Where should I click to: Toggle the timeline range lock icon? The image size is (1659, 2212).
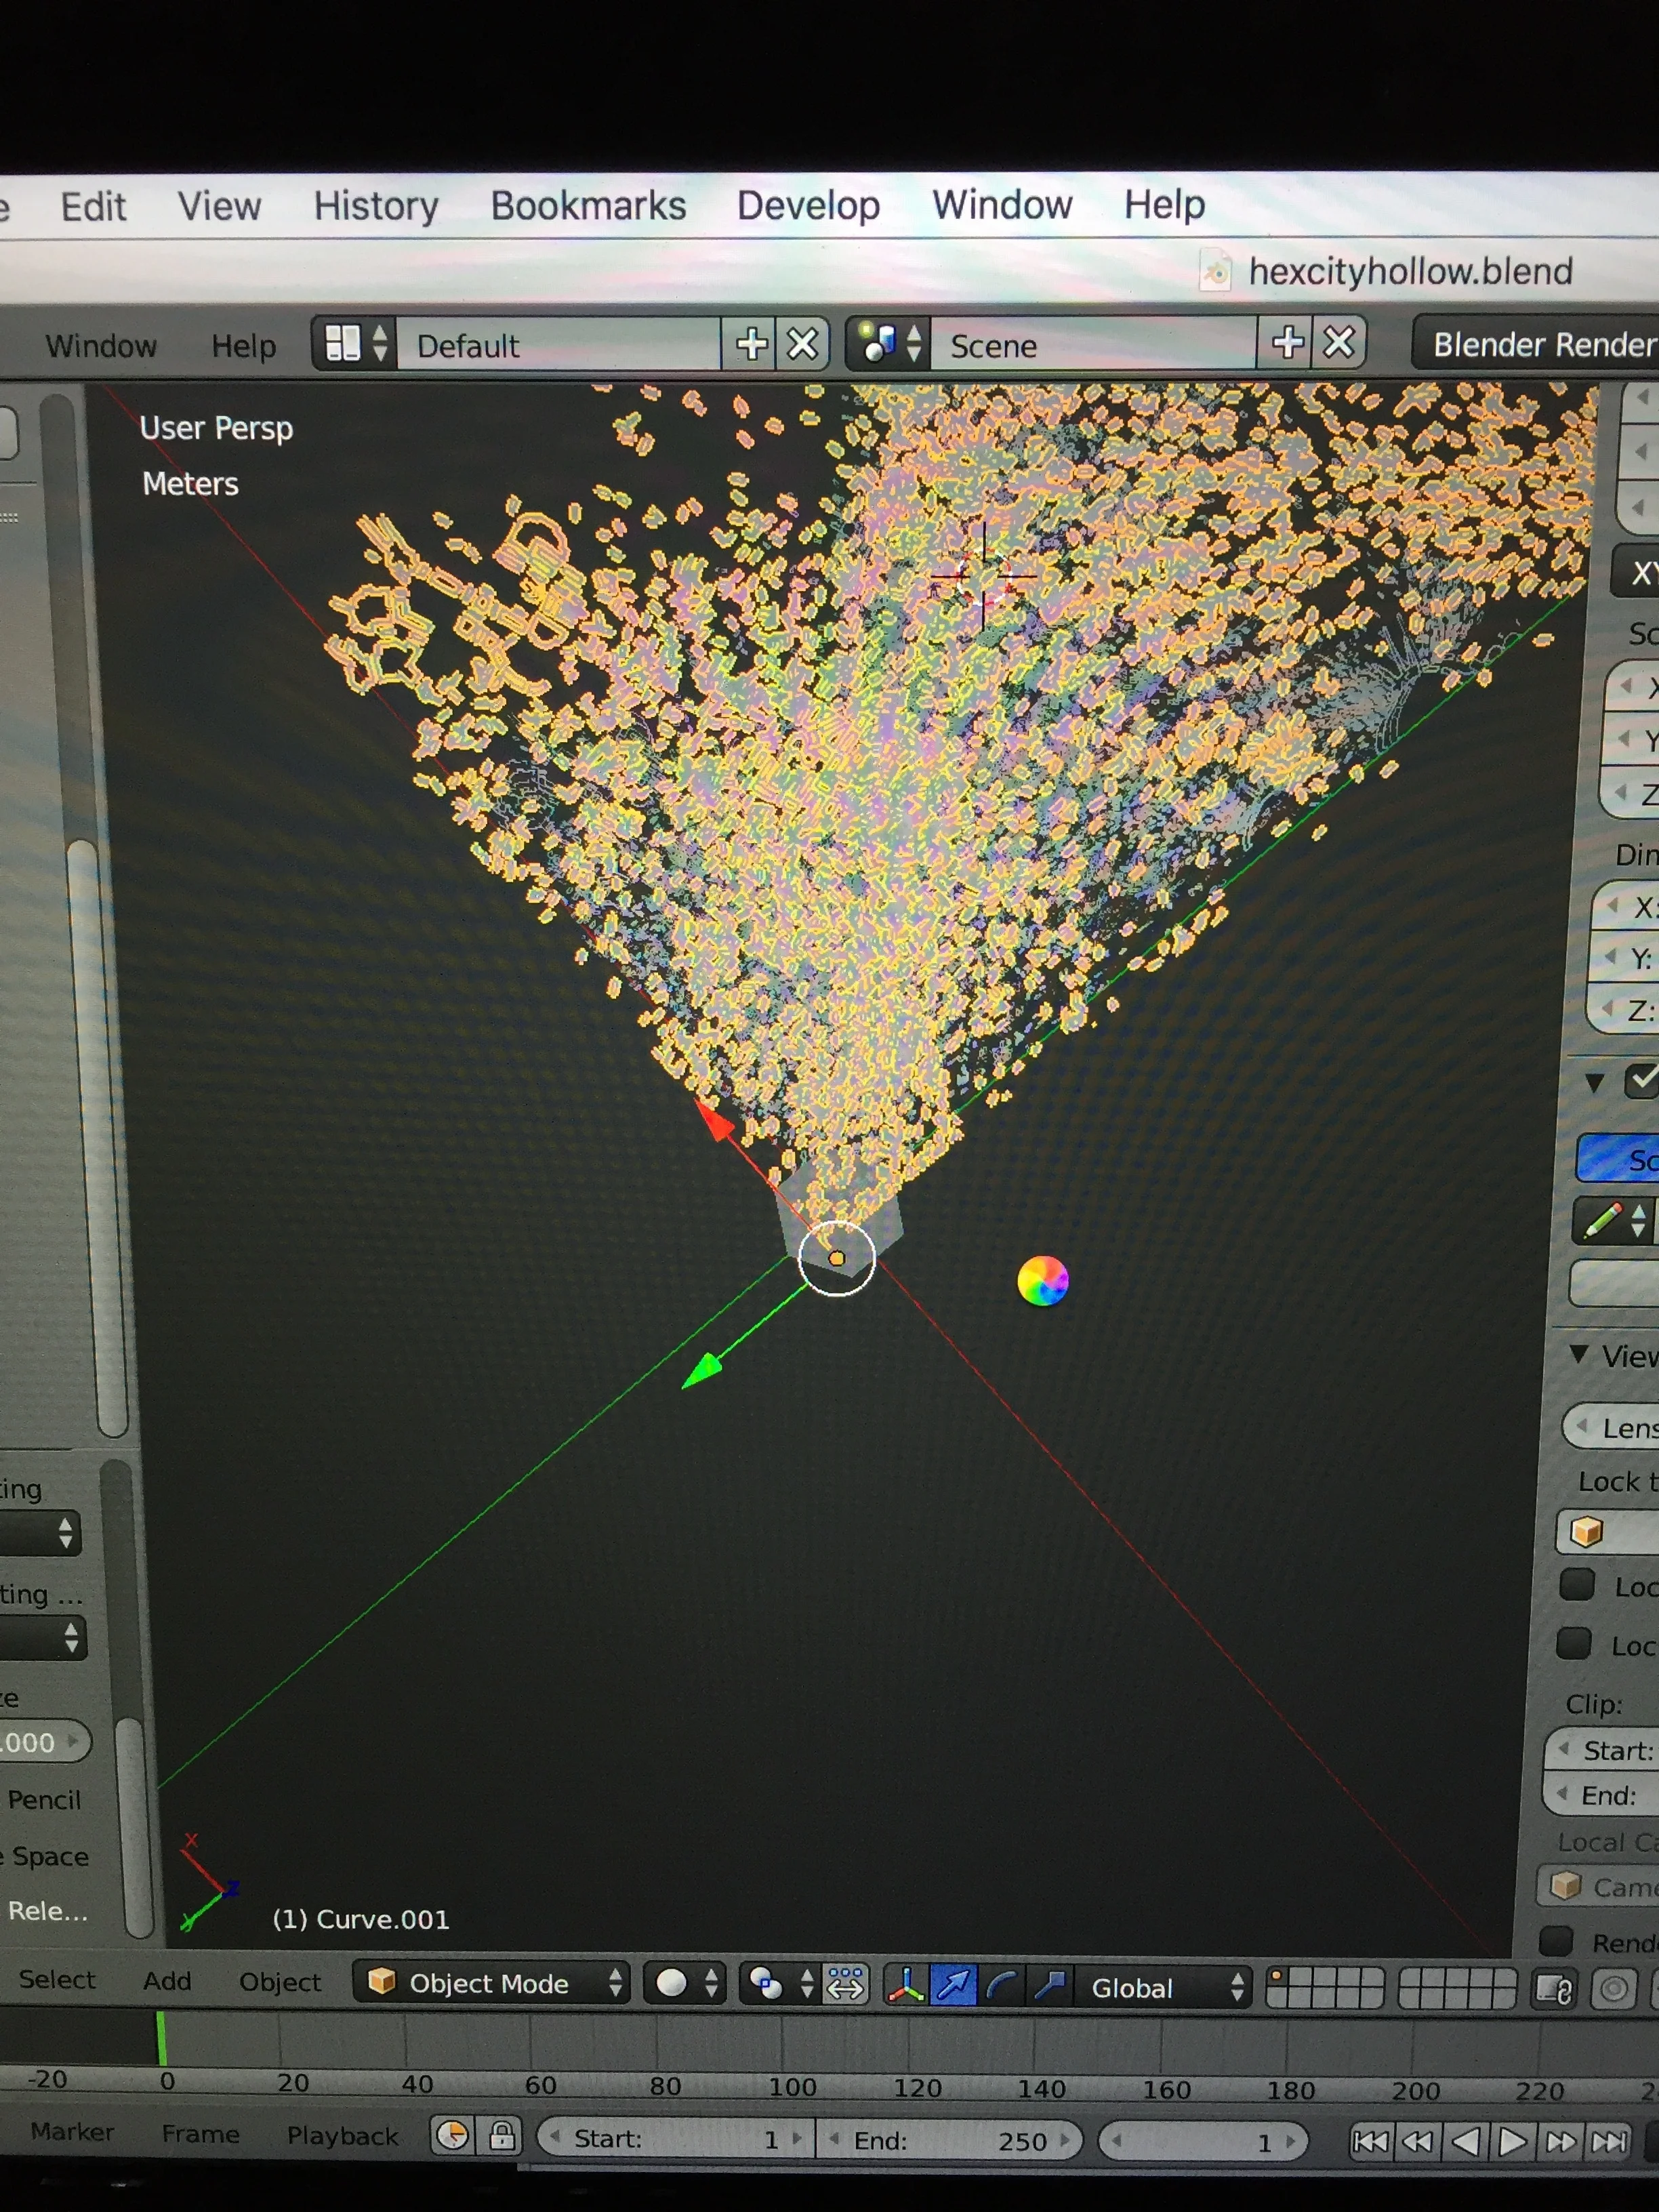(x=502, y=2136)
